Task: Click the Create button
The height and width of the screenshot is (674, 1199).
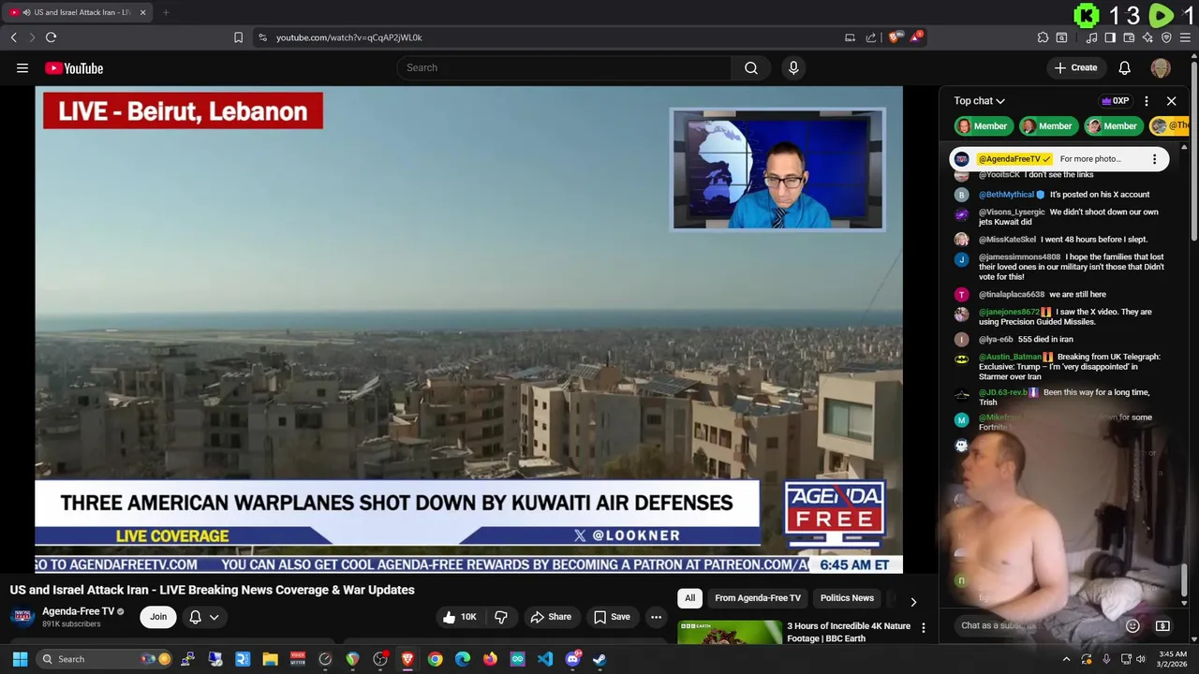Action: pyautogui.click(x=1075, y=67)
